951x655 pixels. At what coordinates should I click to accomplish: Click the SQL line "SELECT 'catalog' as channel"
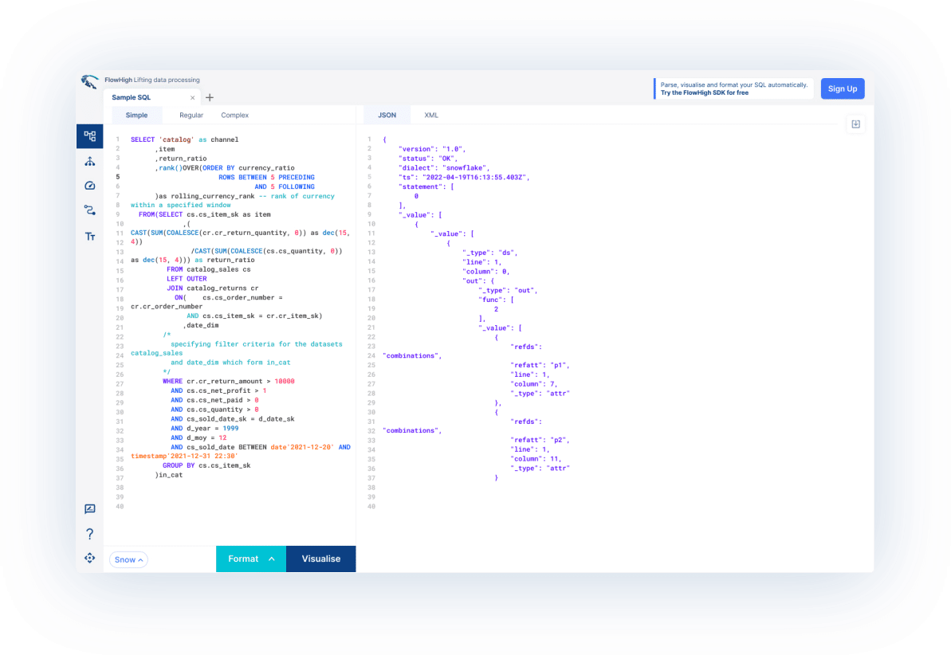pos(184,139)
